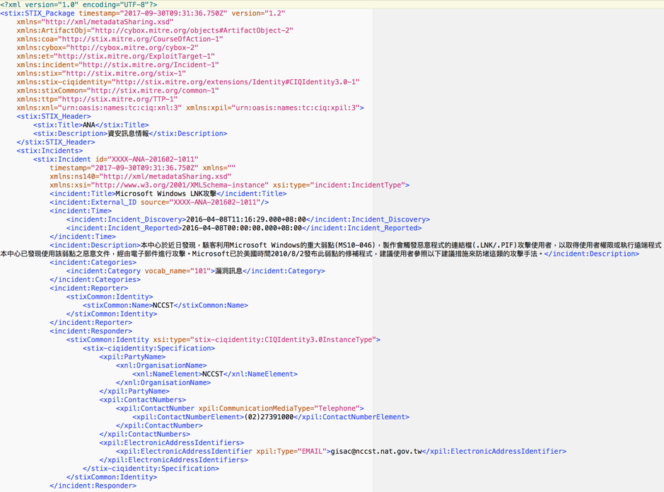Image resolution: width=664 pixels, height=492 pixels.
Task: Click the MS10-046 text in description
Action: tap(355, 246)
